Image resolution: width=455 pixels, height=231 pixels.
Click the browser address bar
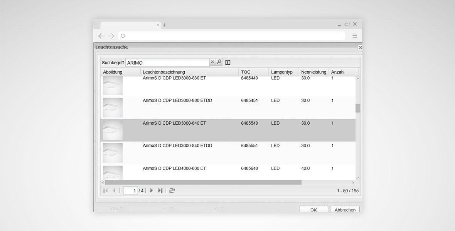232,36
